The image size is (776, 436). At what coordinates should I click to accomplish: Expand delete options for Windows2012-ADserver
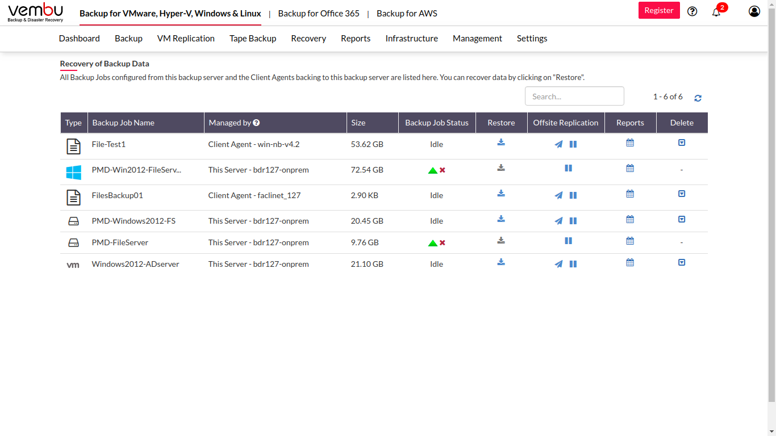coord(682,262)
